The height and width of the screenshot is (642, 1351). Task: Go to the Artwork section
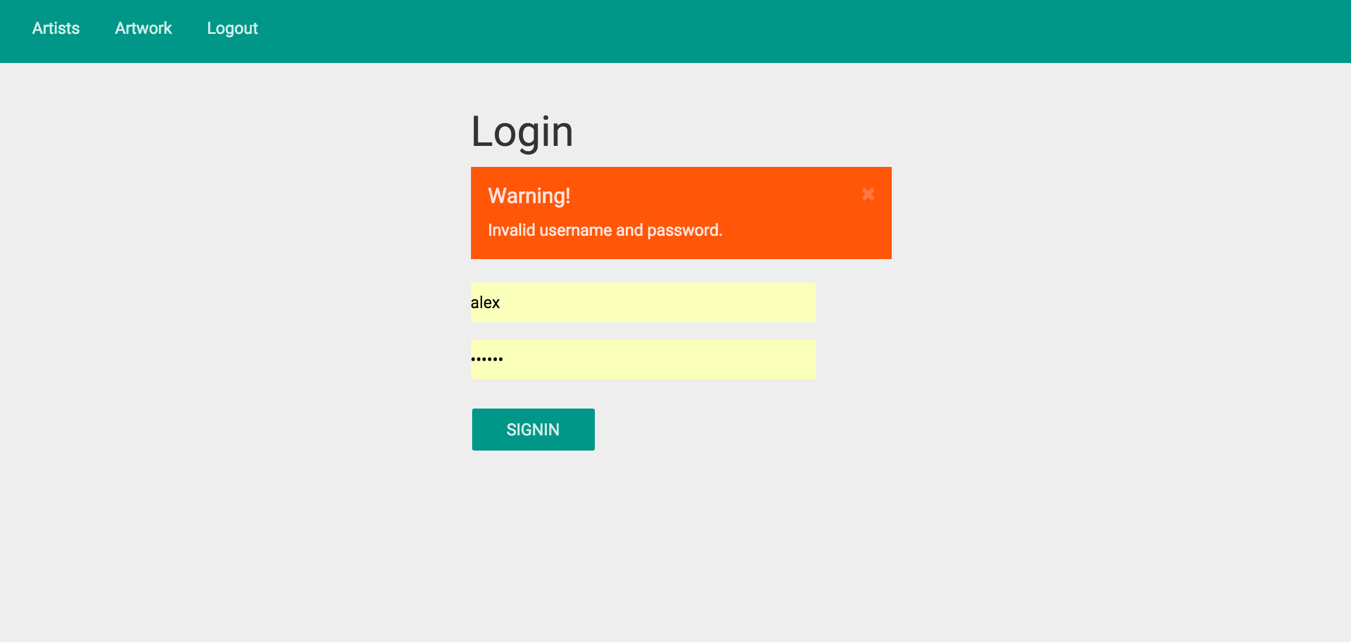coord(143,28)
